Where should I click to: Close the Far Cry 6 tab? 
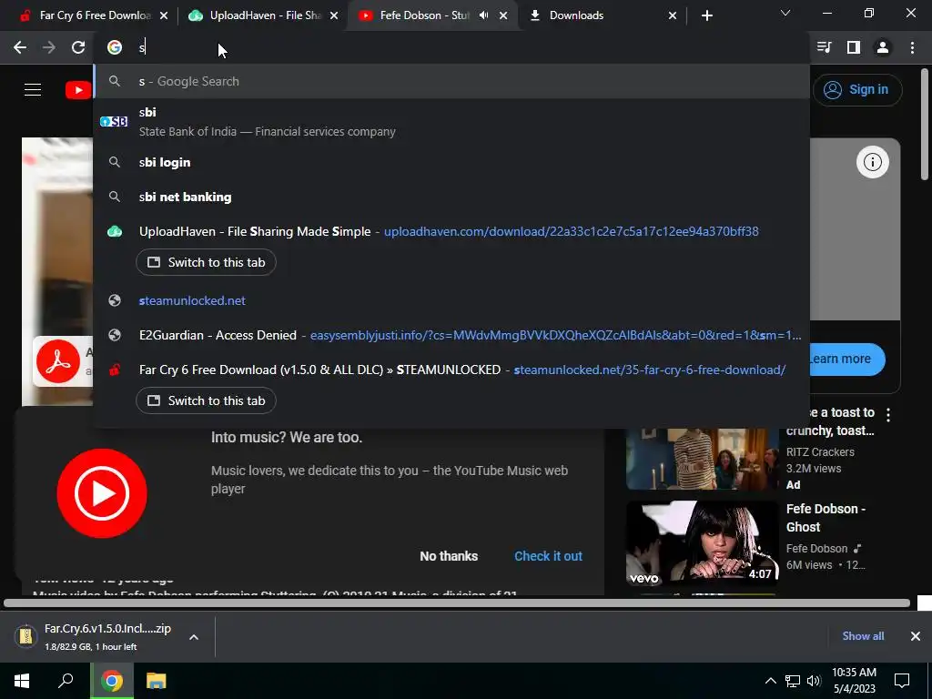[x=164, y=16]
